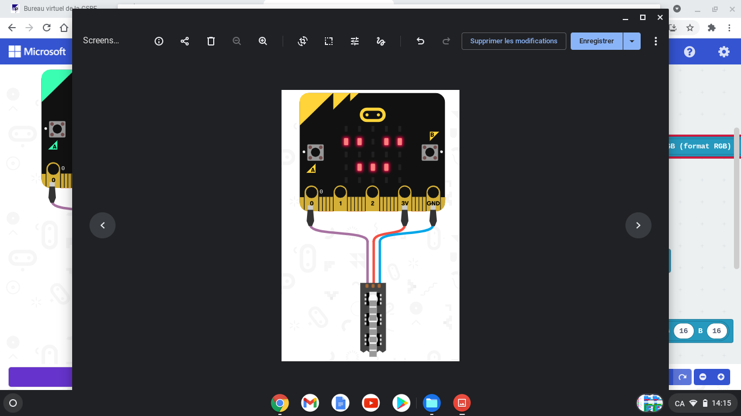Open Files app from the shelf
The height and width of the screenshot is (416, 741).
[432, 403]
